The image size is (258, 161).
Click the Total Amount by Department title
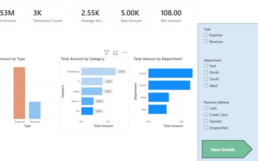[158, 59]
